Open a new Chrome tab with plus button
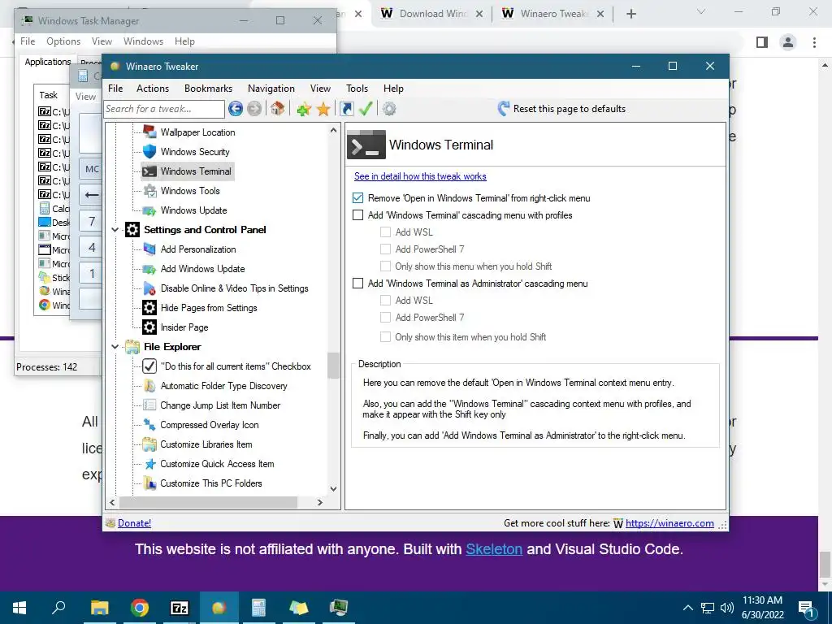The image size is (832, 624). click(x=630, y=14)
